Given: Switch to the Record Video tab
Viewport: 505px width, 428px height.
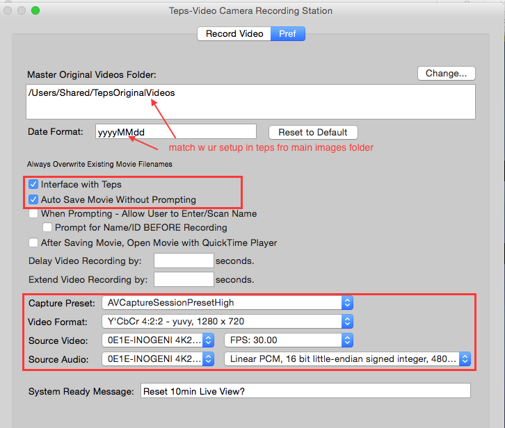Looking at the screenshot, I should coord(234,34).
